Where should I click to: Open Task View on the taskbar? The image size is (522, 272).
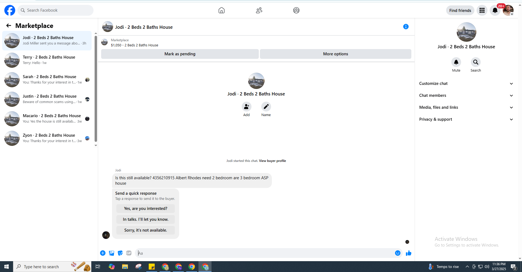98,267
